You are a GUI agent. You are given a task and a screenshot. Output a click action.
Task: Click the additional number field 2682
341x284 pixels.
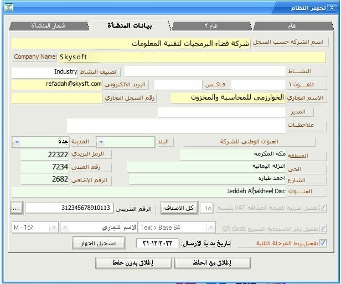coord(45,179)
